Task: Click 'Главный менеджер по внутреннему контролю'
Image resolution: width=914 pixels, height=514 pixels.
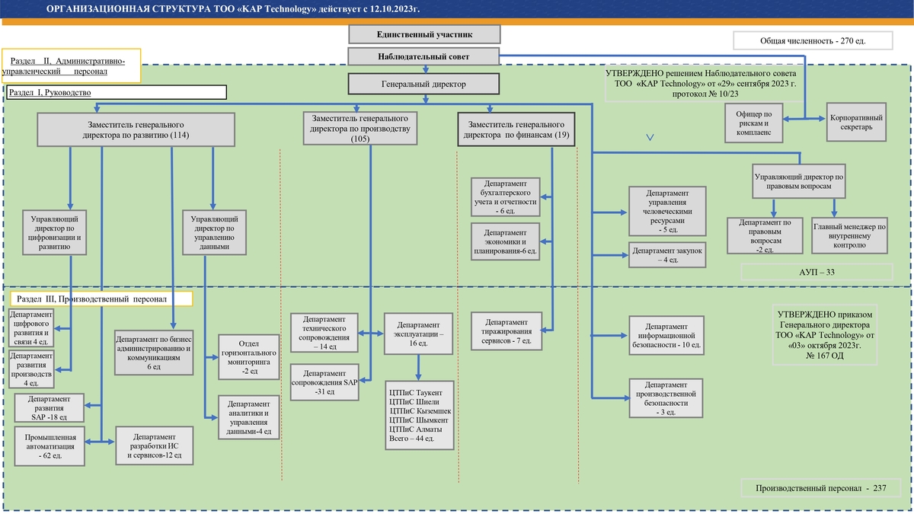Action: pyautogui.click(x=849, y=235)
